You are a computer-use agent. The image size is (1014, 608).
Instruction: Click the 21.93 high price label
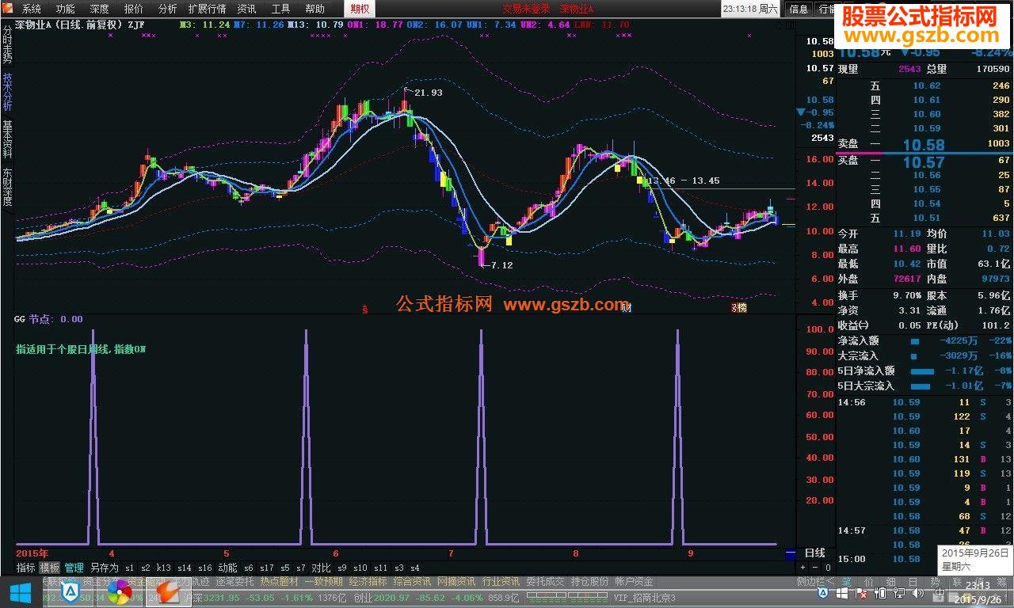pyautogui.click(x=428, y=93)
